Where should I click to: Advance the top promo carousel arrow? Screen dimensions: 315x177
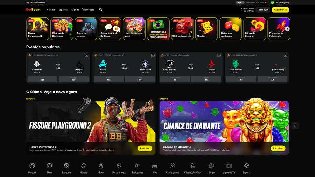287,29
